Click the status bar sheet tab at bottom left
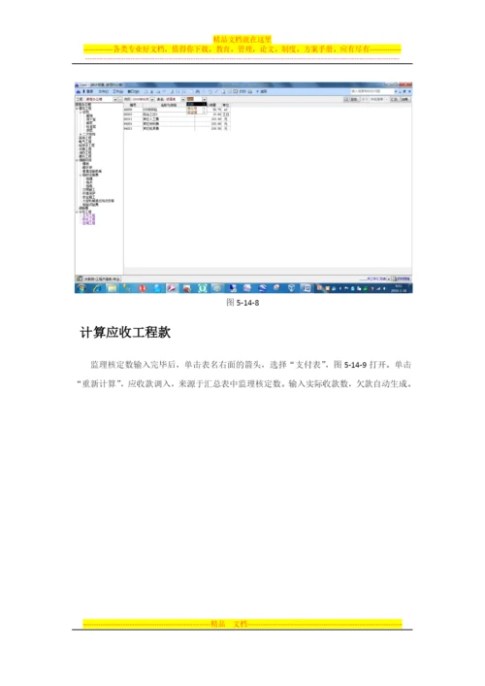485x686 pixels. click(x=98, y=278)
